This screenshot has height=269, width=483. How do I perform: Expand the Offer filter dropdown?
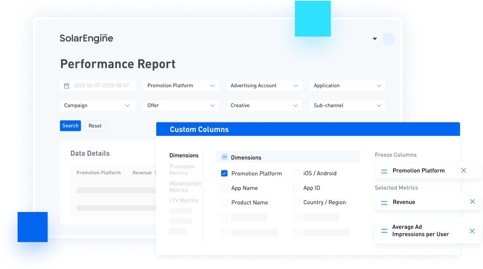181,106
